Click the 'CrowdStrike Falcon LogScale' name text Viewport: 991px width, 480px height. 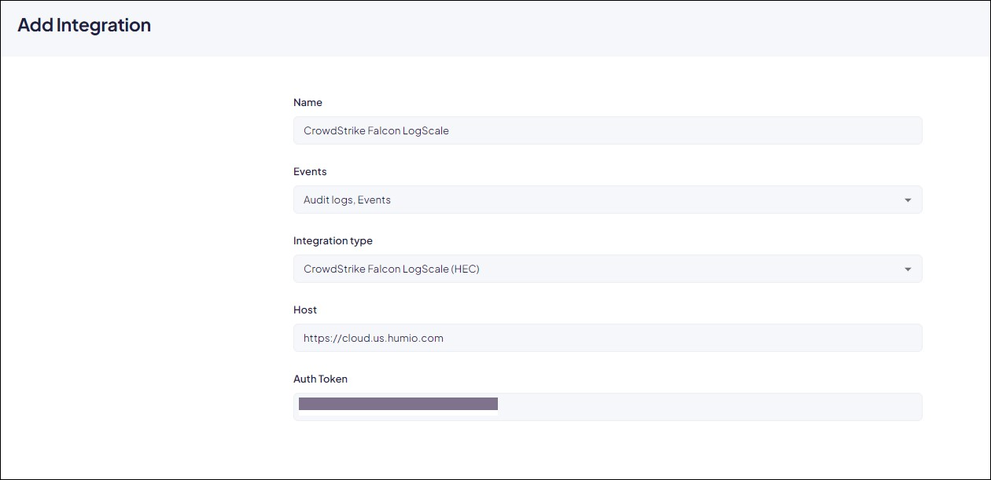(376, 130)
